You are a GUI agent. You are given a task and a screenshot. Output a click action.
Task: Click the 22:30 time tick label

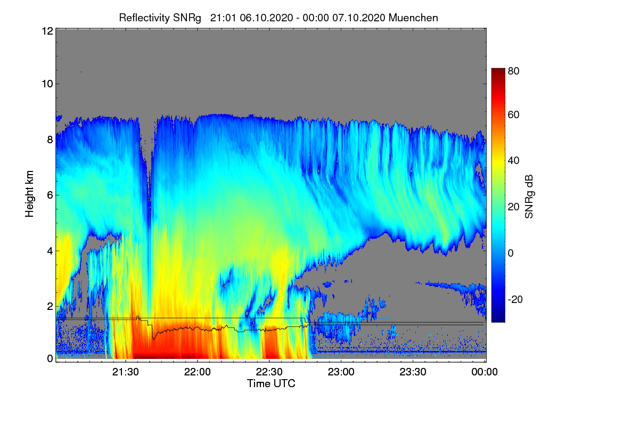(269, 372)
